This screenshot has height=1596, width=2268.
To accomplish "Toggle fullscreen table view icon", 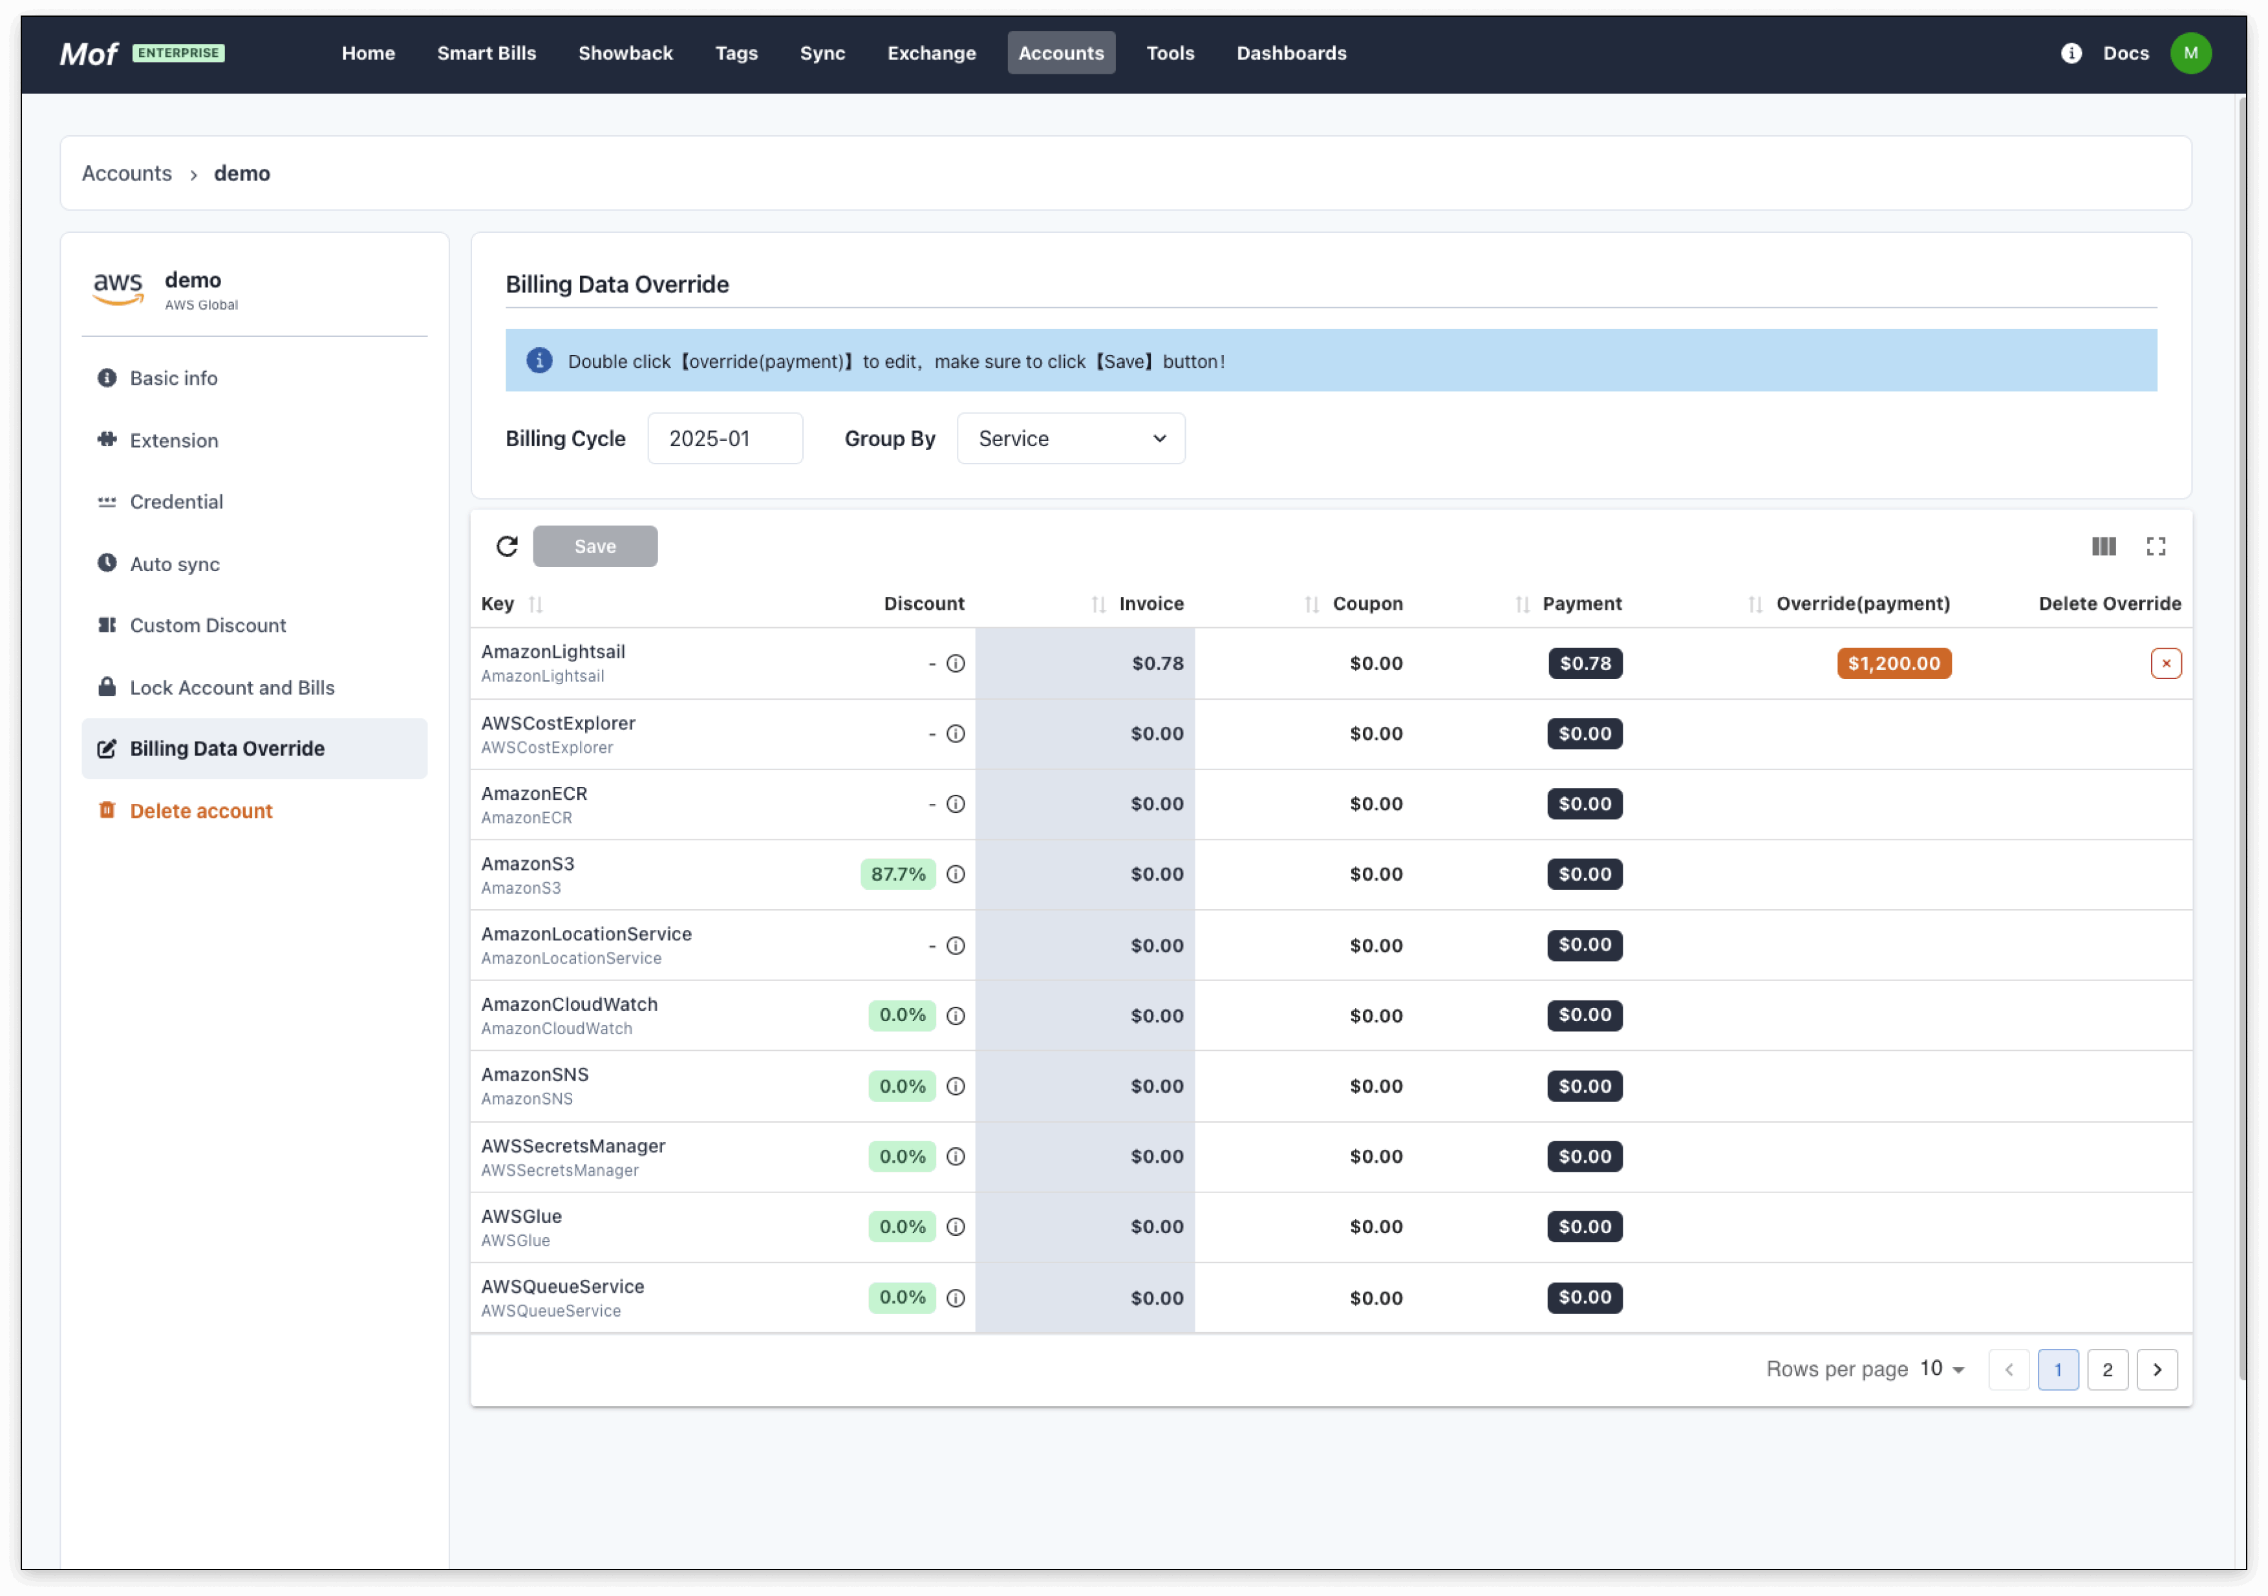I will 2156,546.
